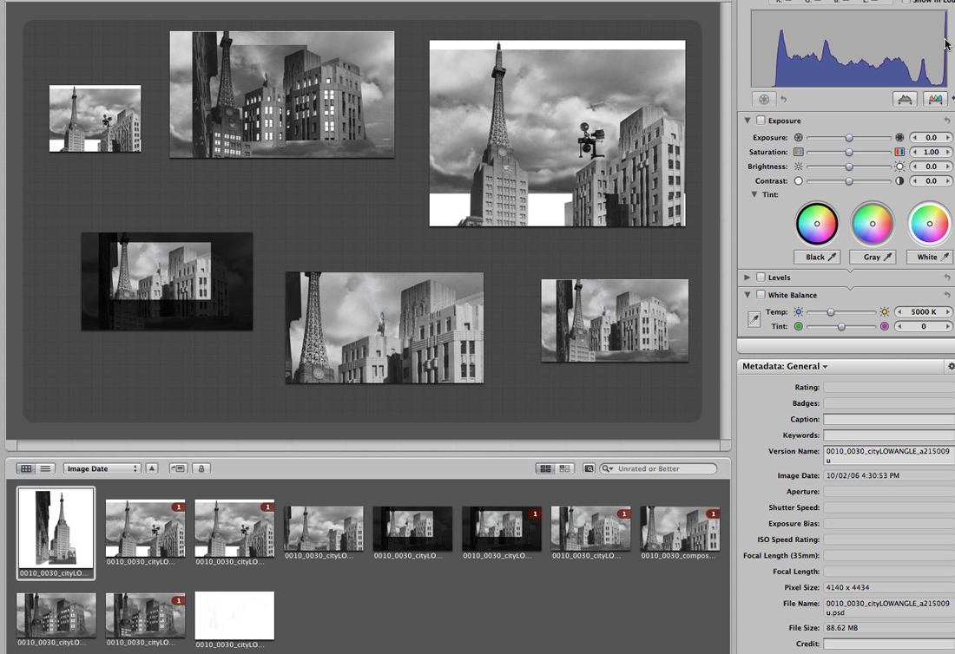The height and width of the screenshot is (654, 955).
Task: Click the Pixel Size value 4140 x 4434
Action: [x=848, y=588]
